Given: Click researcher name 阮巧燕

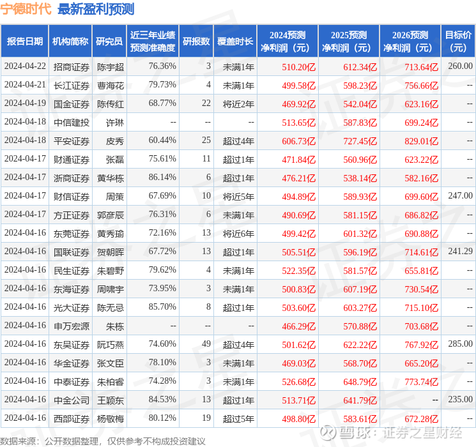Looking at the screenshot, I should point(111,344).
